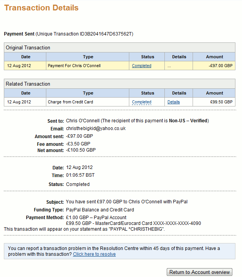Click the £99.50 GBP amount in Related Transaction
Image resolution: width=242 pixels, height=277 pixels.
[221, 102]
